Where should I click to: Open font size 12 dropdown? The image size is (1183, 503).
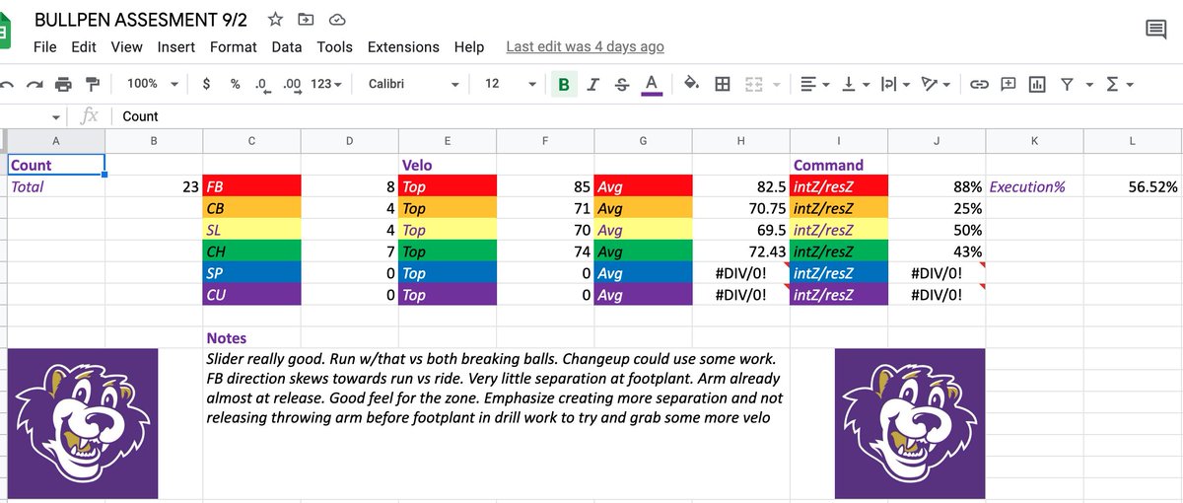(x=510, y=85)
